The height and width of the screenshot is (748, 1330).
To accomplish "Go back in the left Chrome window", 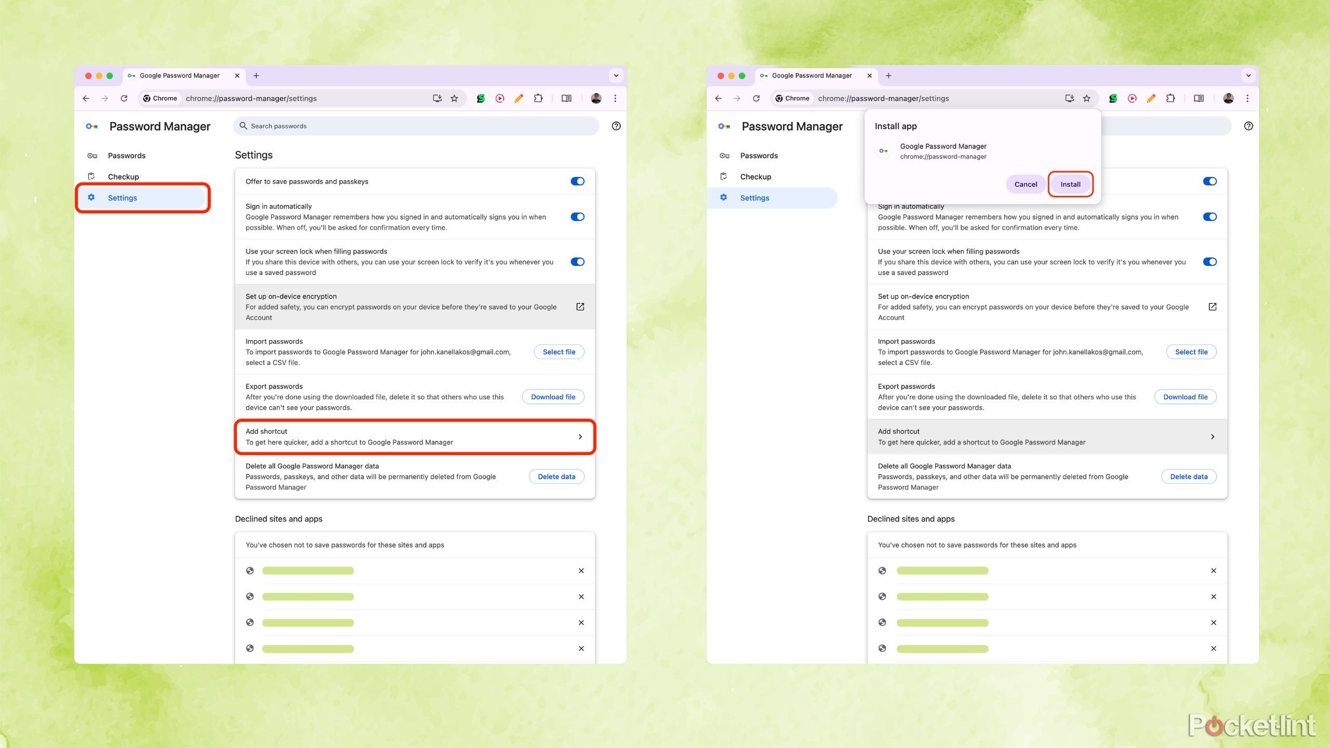I will click(x=86, y=98).
